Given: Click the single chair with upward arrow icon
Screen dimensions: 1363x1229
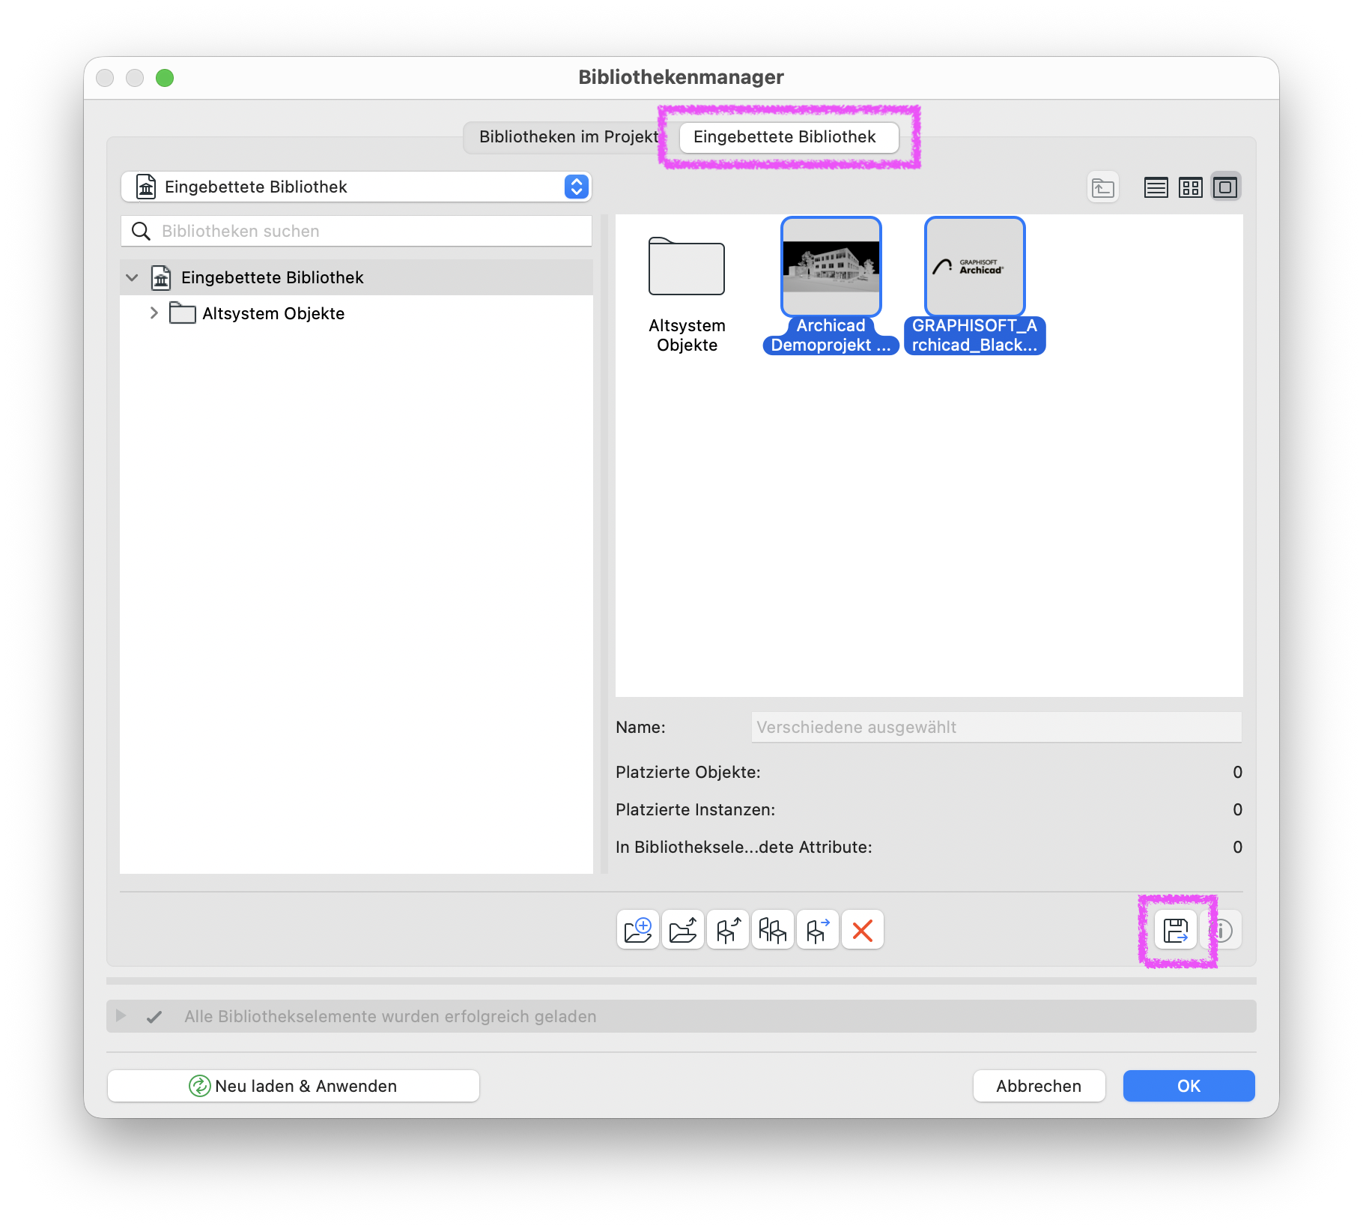Looking at the screenshot, I should 728,930.
